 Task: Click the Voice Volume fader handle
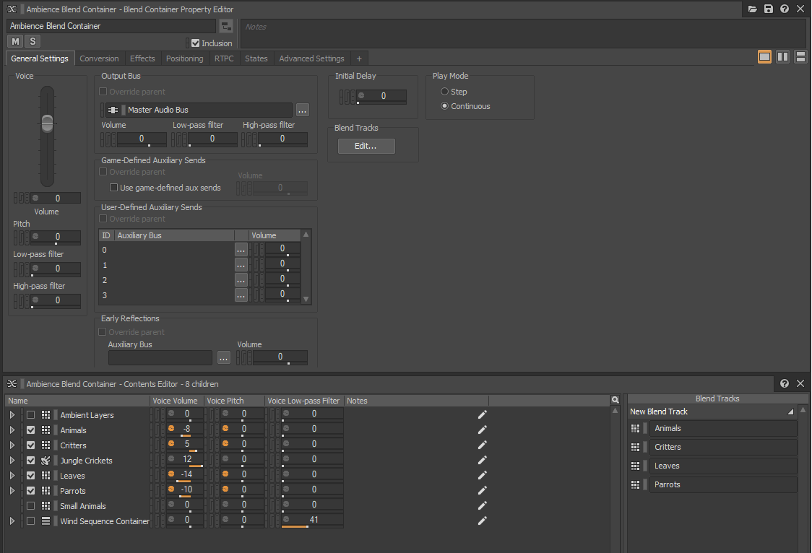click(x=47, y=122)
